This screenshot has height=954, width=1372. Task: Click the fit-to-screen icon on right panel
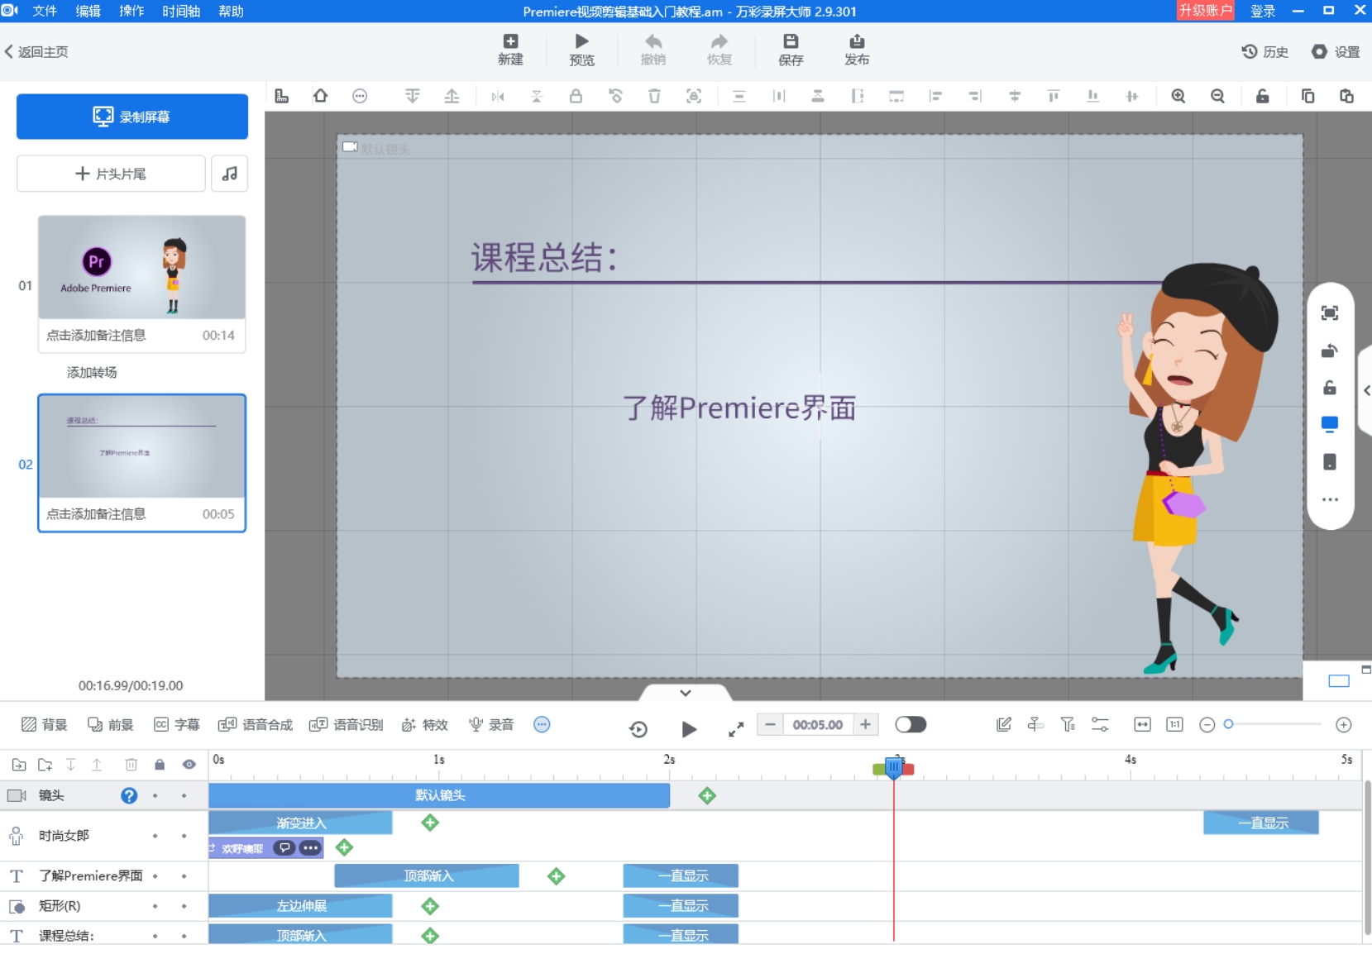pyautogui.click(x=1330, y=312)
